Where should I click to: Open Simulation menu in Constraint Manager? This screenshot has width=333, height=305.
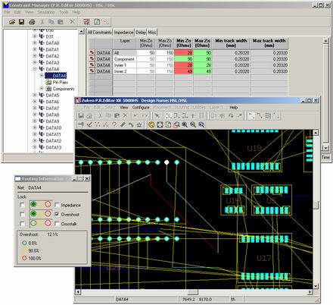pos(46,12)
